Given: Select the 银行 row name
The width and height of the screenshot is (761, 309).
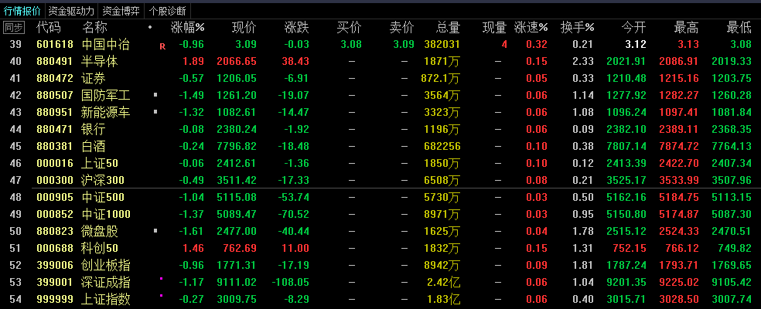Looking at the screenshot, I should [x=94, y=130].
